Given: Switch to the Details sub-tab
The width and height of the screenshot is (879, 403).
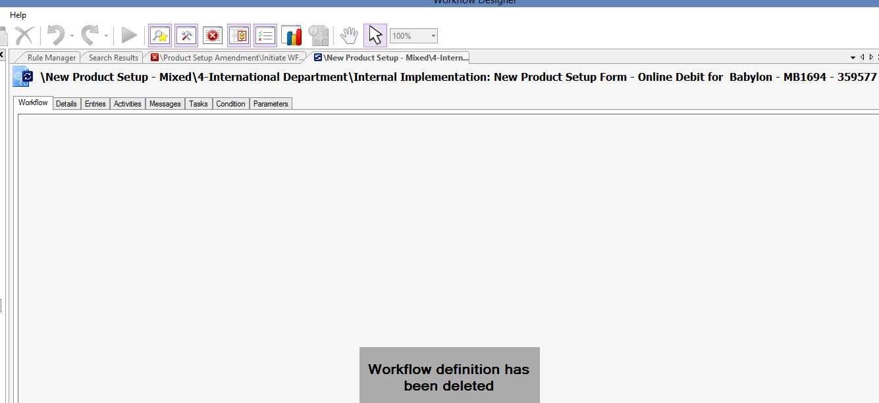Looking at the screenshot, I should tap(67, 104).
